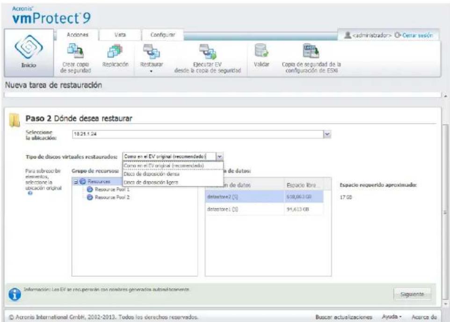The image size is (450, 322).
Task: Toggle the disk type dropdown arrow
Action: [219, 157]
